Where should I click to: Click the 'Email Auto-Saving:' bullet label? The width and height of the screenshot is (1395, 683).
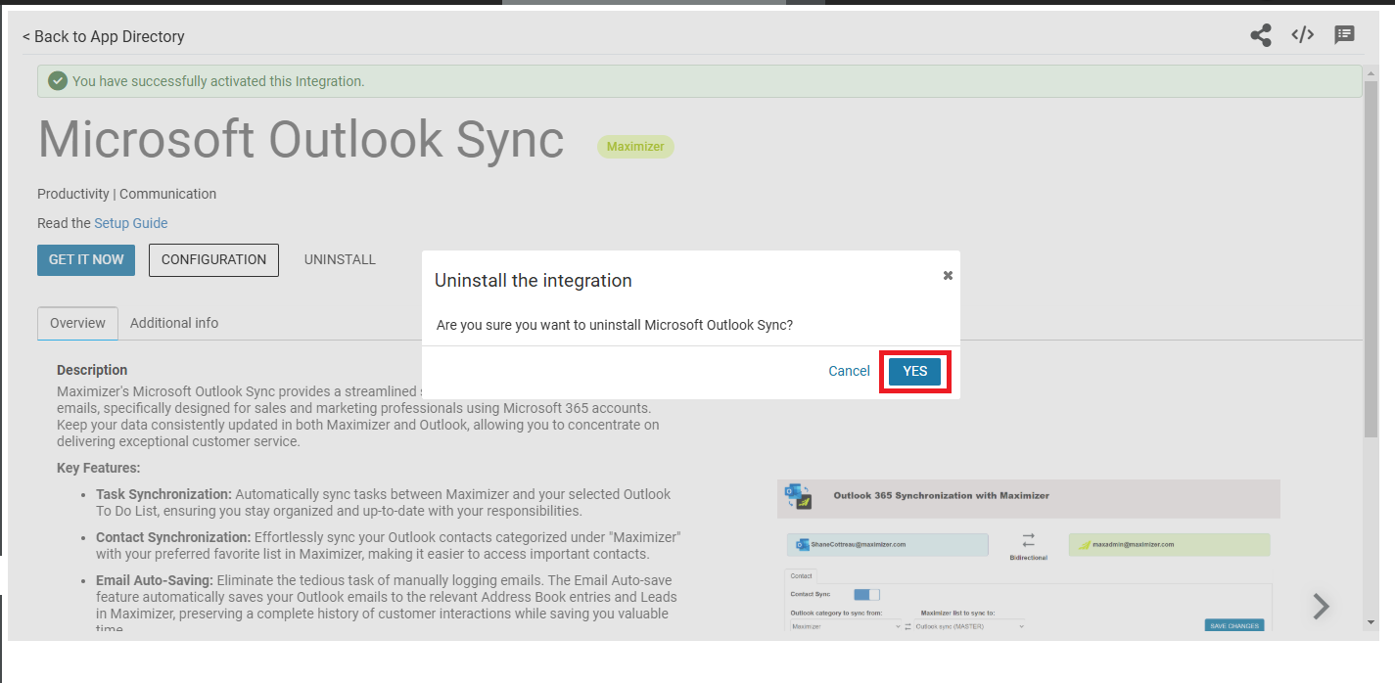pos(155,580)
